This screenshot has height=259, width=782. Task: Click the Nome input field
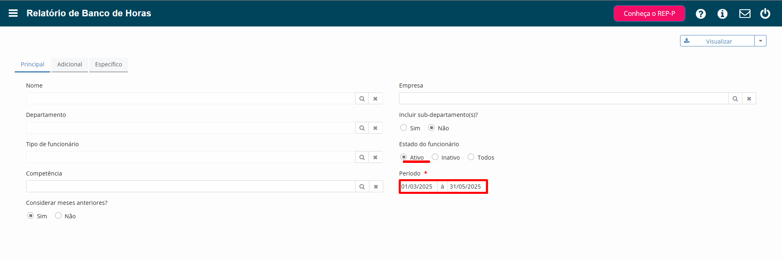pyautogui.click(x=190, y=99)
